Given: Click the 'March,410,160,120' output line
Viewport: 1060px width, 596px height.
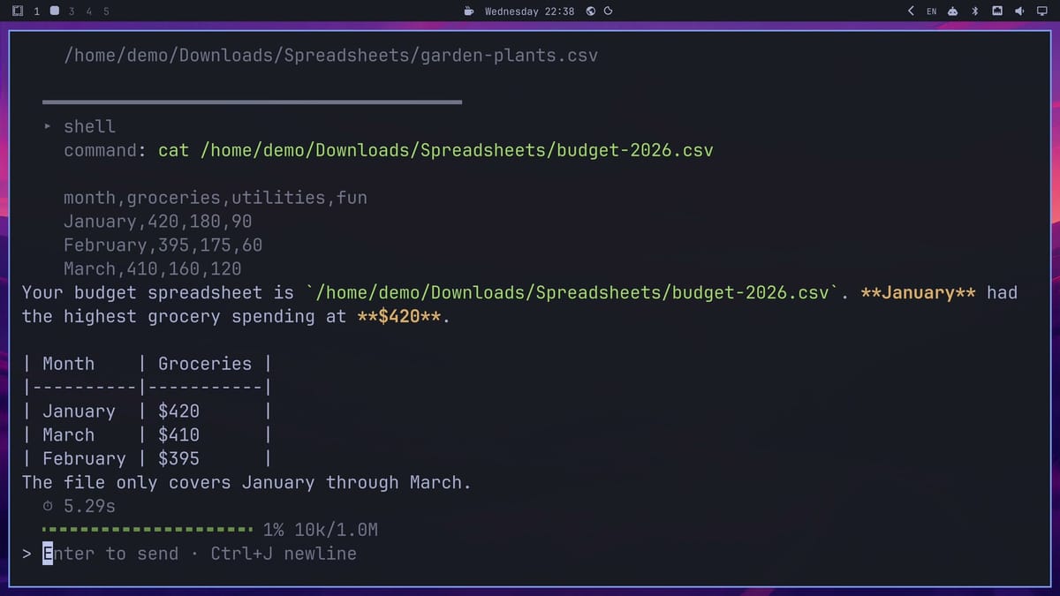Looking at the screenshot, I should [x=152, y=269].
